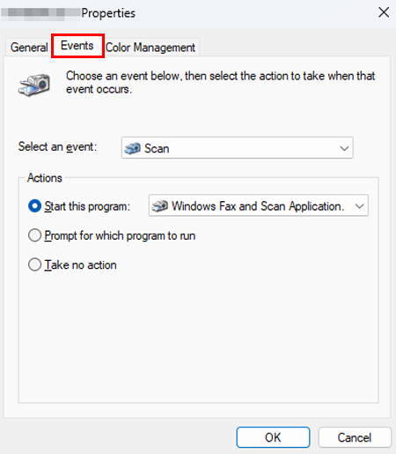Switch to the Color Management tab
The width and height of the screenshot is (396, 454).
[x=150, y=48]
